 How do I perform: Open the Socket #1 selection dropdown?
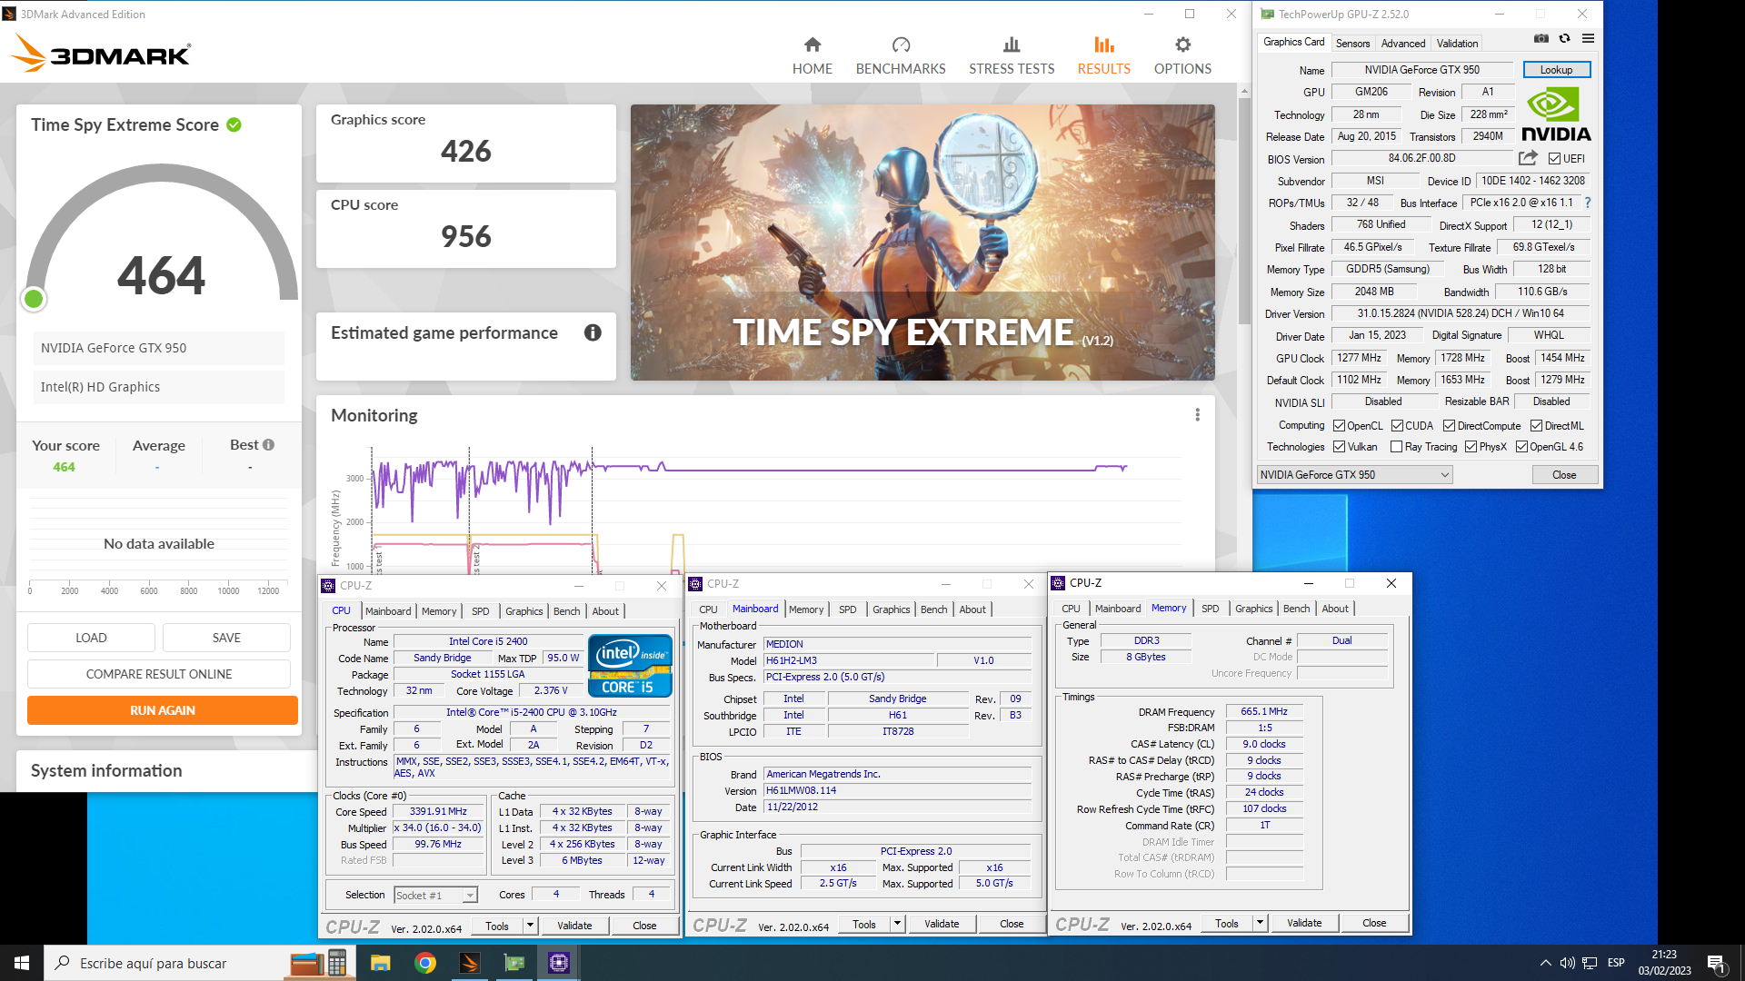pos(435,896)
